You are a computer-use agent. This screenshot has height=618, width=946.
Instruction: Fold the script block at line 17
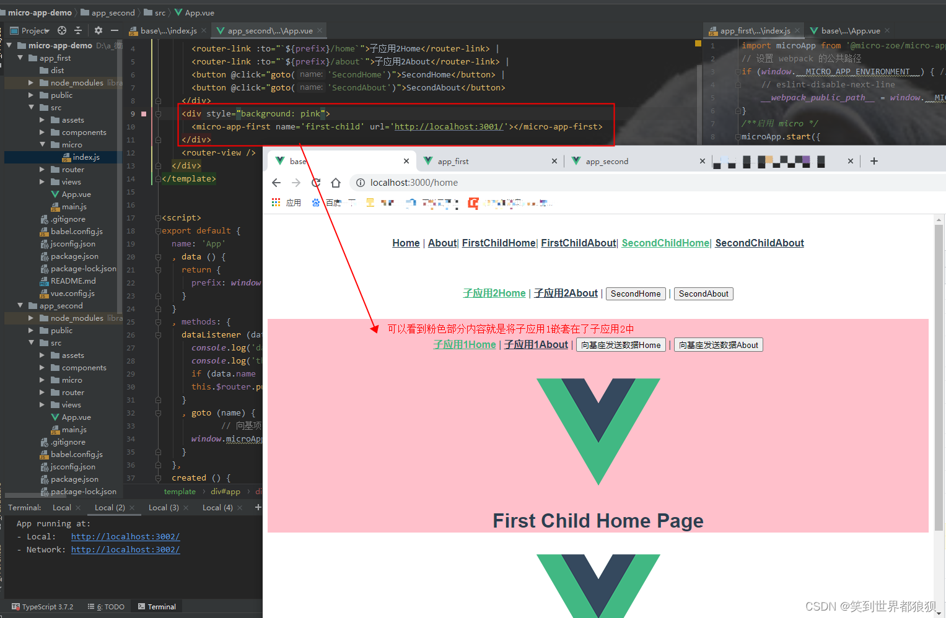click(158, 218)
